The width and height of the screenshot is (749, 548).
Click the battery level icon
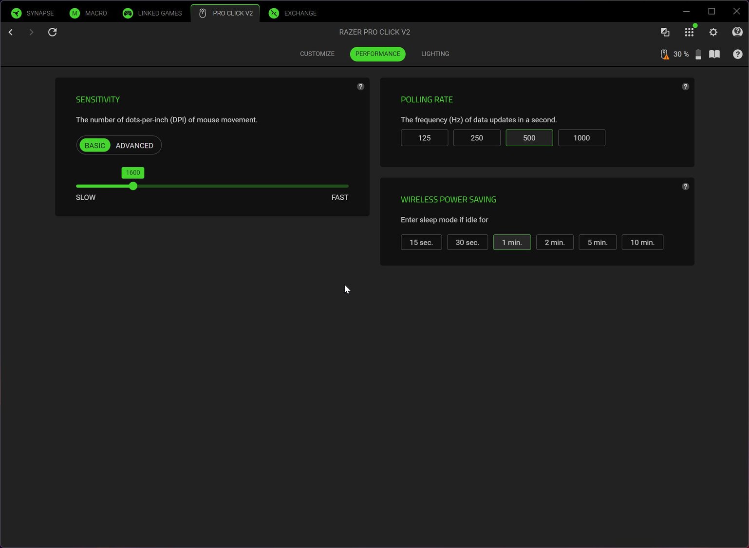[698, 54]
